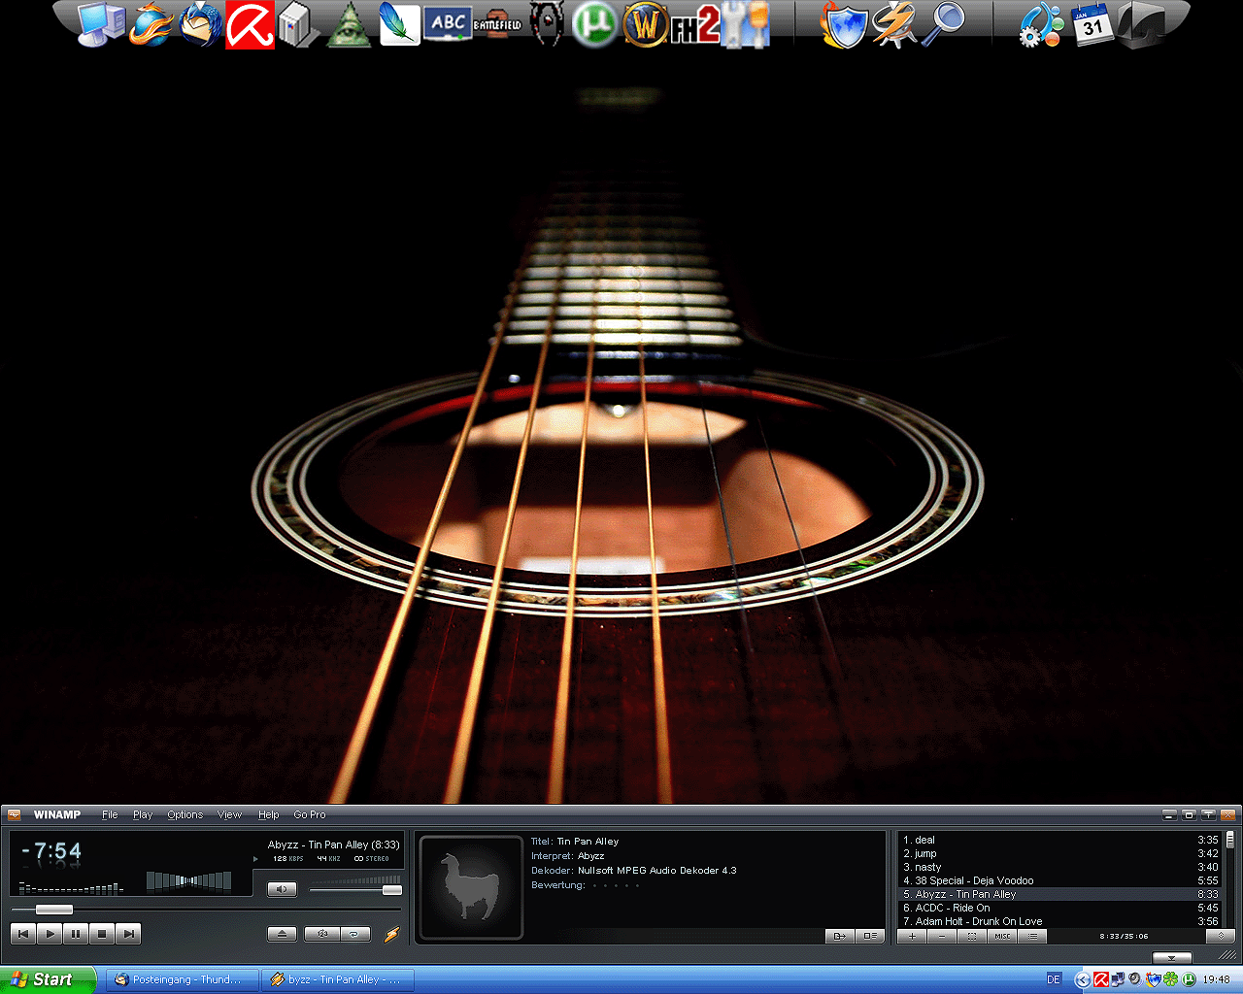Open Winamp's Options menu

[x=185, y=814]
